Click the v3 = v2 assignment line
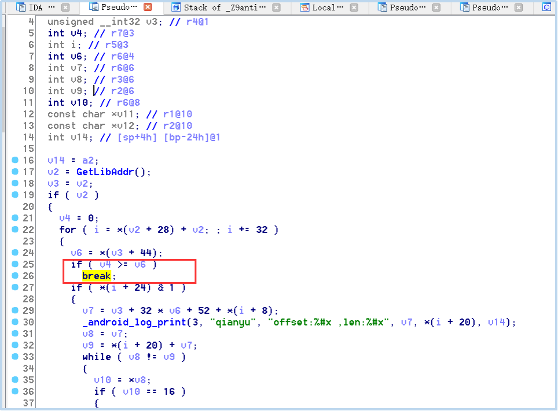558x411 pixels. click(70, 183)
